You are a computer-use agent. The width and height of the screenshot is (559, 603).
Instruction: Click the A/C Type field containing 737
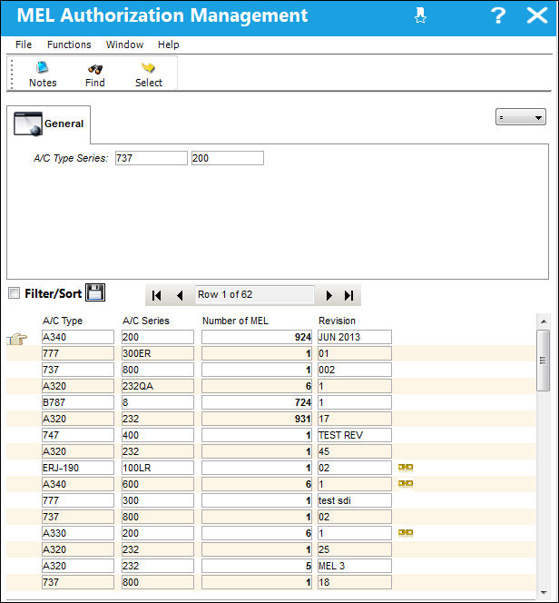[152, 158]
